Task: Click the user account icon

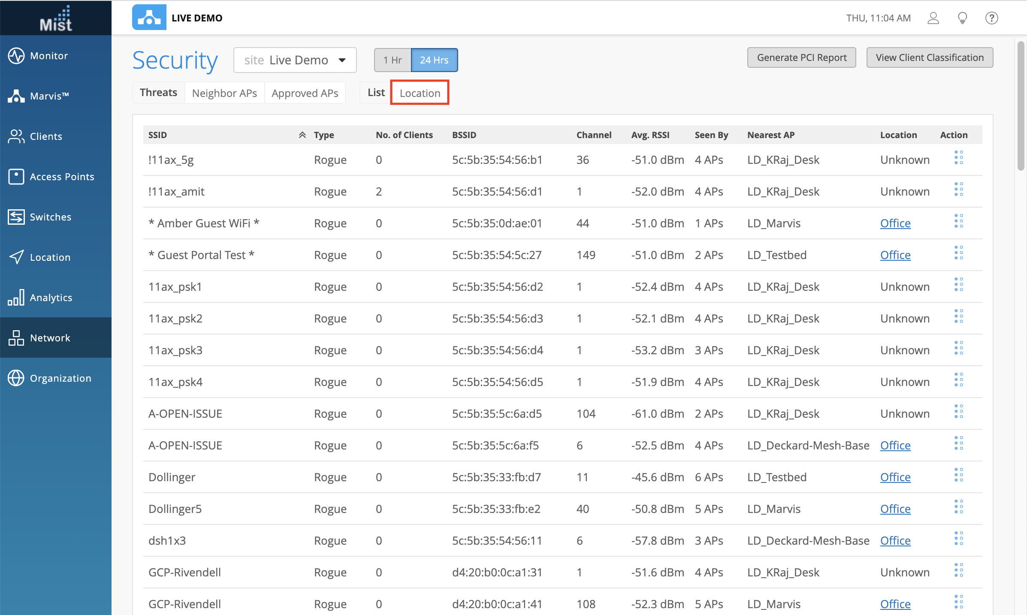Action: pos(933,18)
